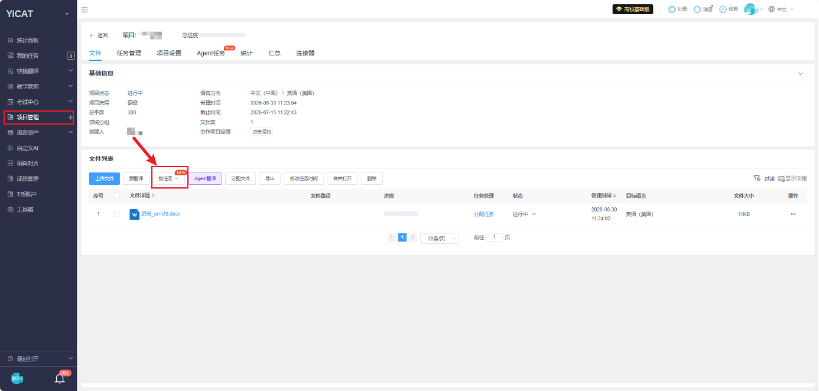Click the 显示字段 columns icon

click(781, 178)
